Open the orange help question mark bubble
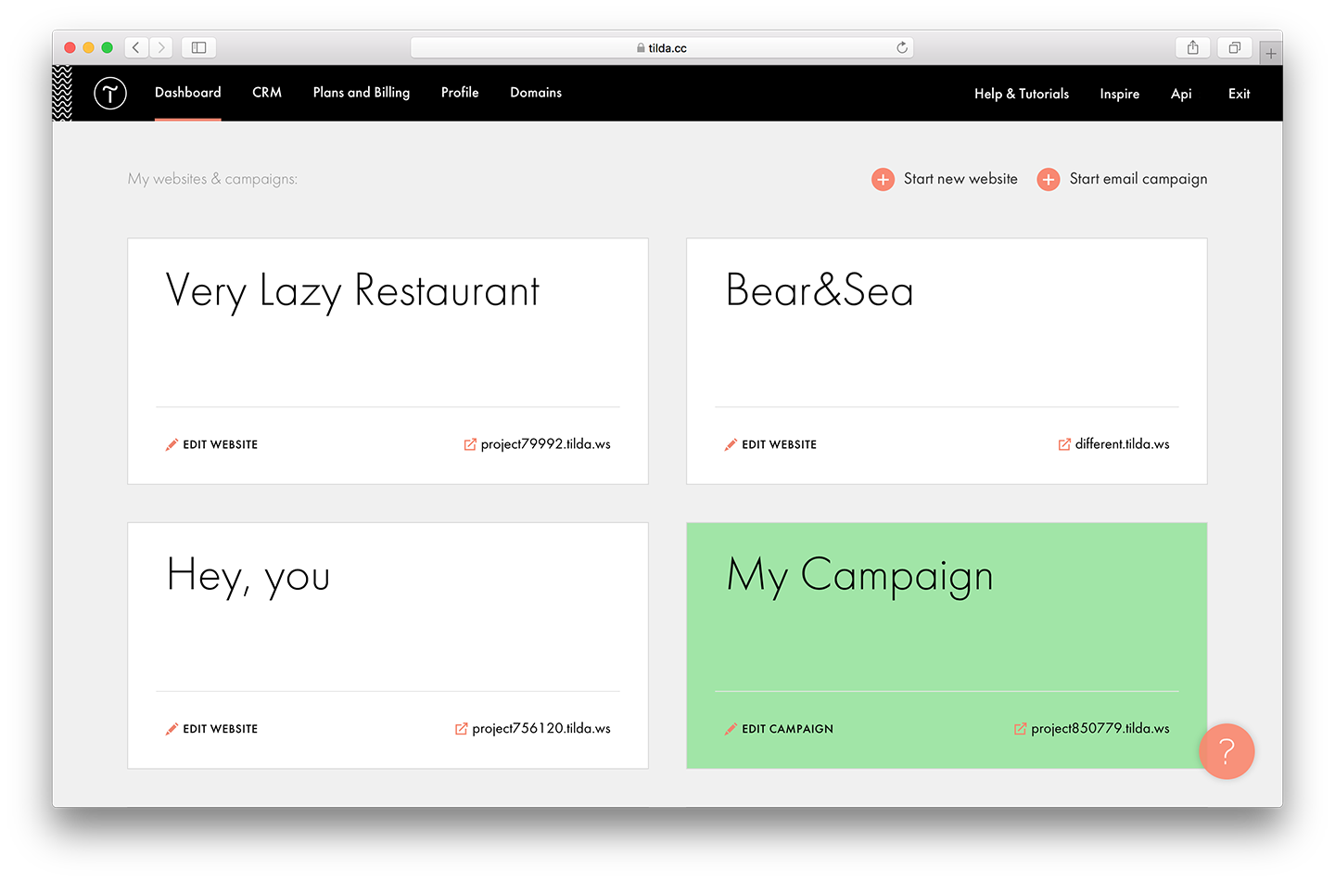Screen dimensions: 1335x882 tap(1226, 751)
